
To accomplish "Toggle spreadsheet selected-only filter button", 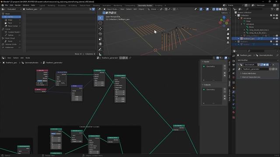I will coord(91,9).
